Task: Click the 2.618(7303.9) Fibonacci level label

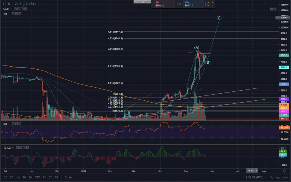Action: (x=115, y=66)
